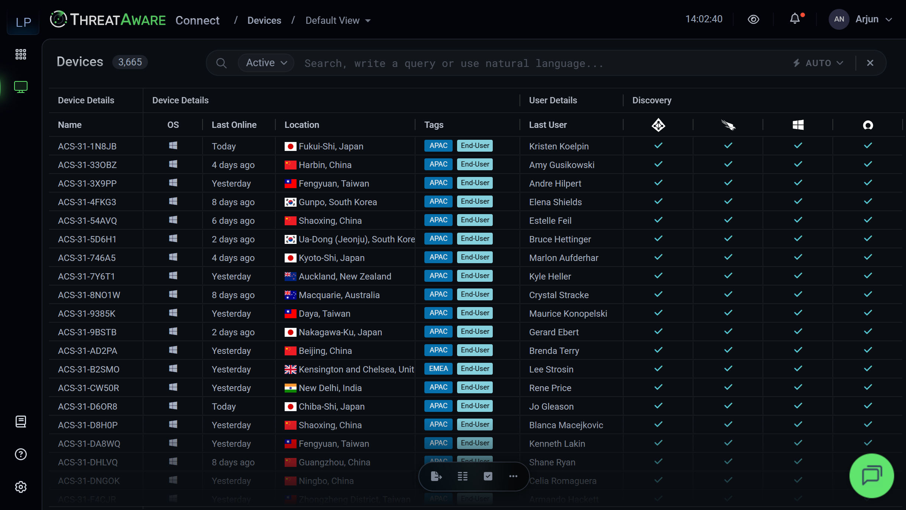Click the export file icon in the floating toolbar

tap(436, 476)
